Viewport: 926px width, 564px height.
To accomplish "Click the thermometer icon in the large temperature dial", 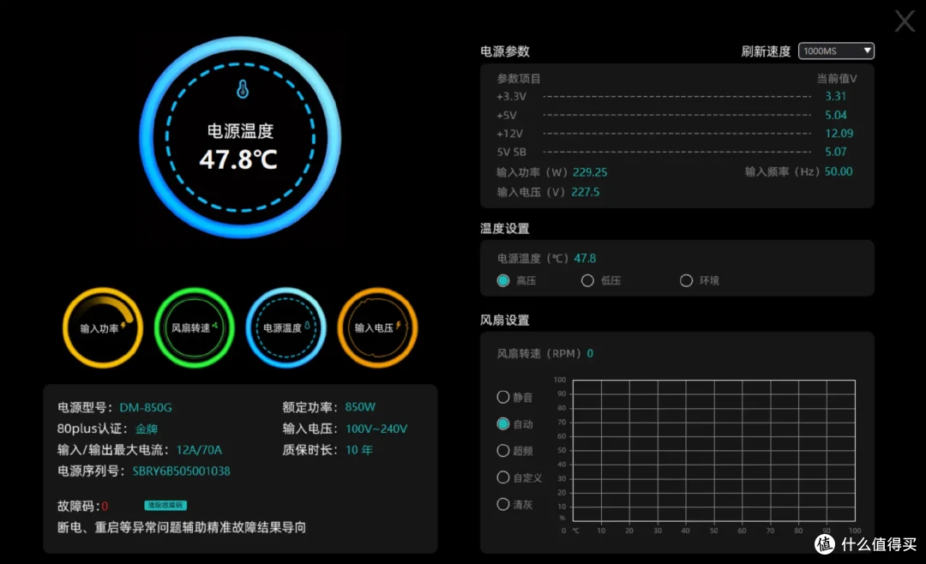I will click(x=242, y=89).
